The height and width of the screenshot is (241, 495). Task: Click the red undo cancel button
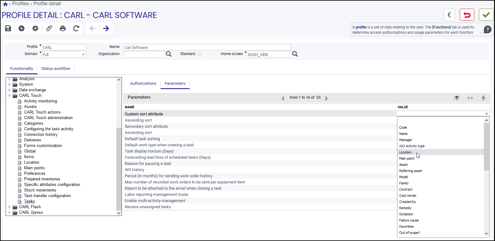pyautogui.click(x=467, y=15)
